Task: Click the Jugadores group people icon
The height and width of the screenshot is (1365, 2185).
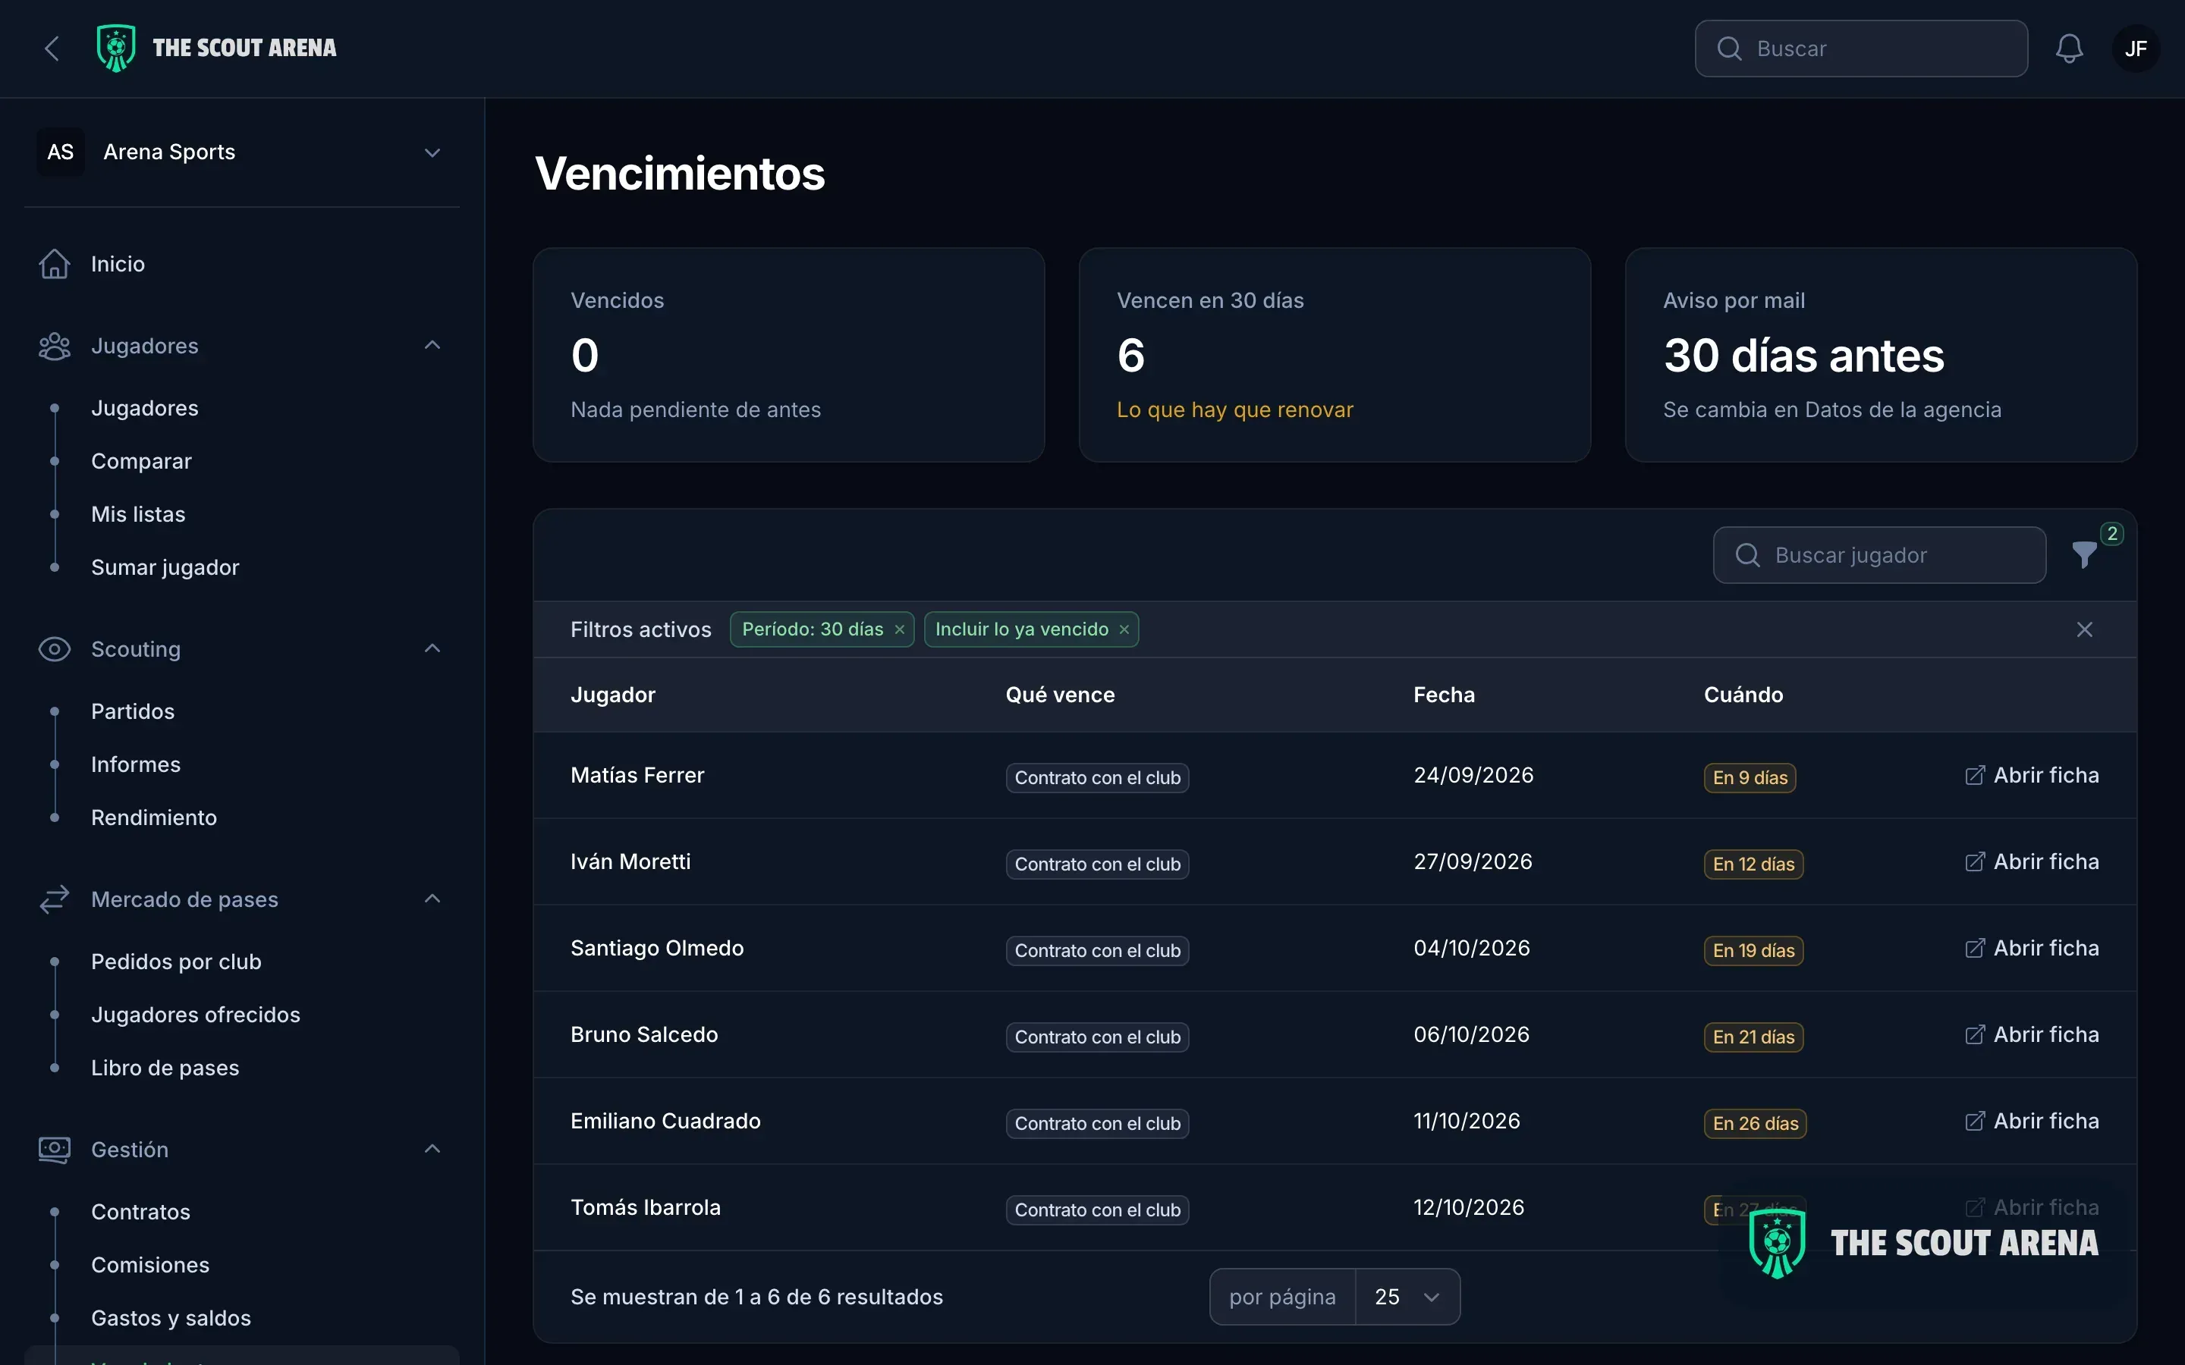Action: point(54,346)
